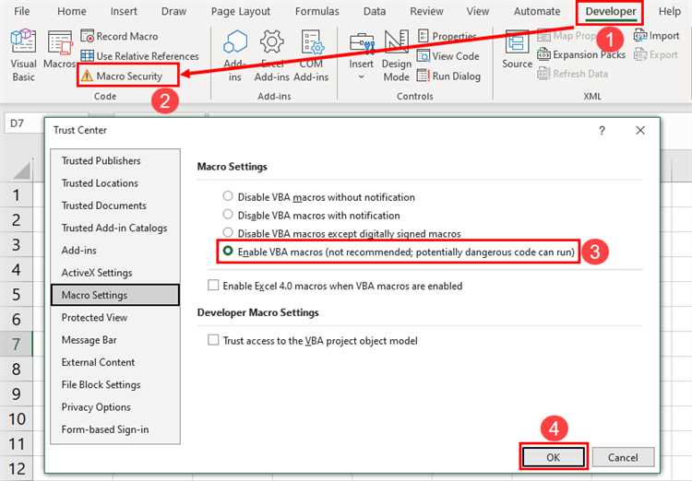Open ActiveX Settings section
Image resolution: width=692 pixels, height=481 pixels.
point(115,273)
